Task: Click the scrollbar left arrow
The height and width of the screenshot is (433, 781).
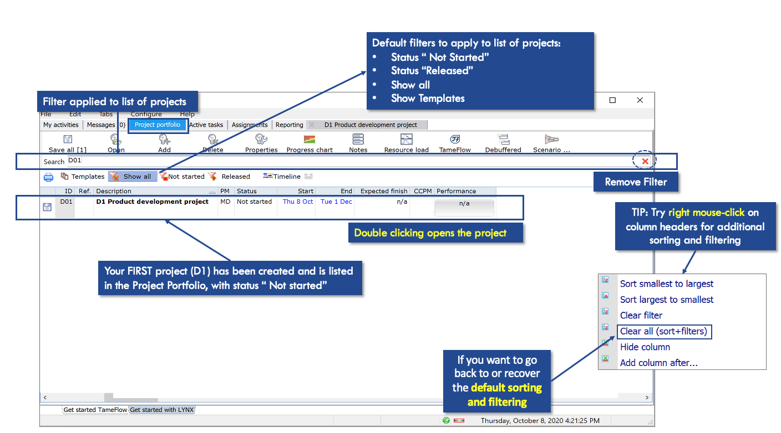Action: pos(45,398)
